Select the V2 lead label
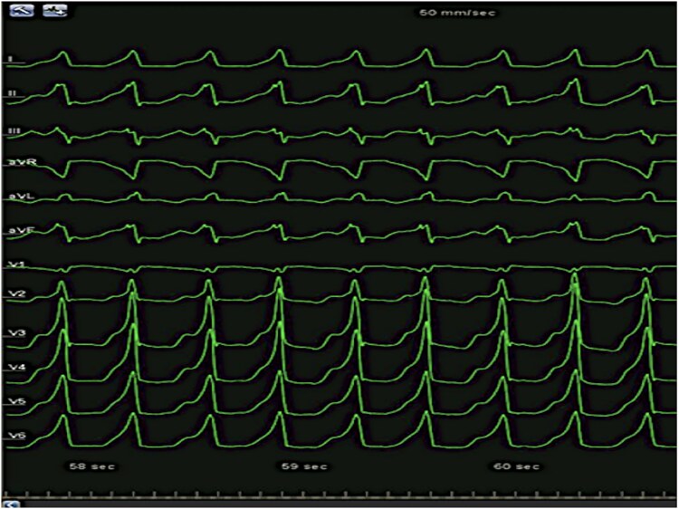Viewport: 679px width, 509px height. [x=14, y=294]
